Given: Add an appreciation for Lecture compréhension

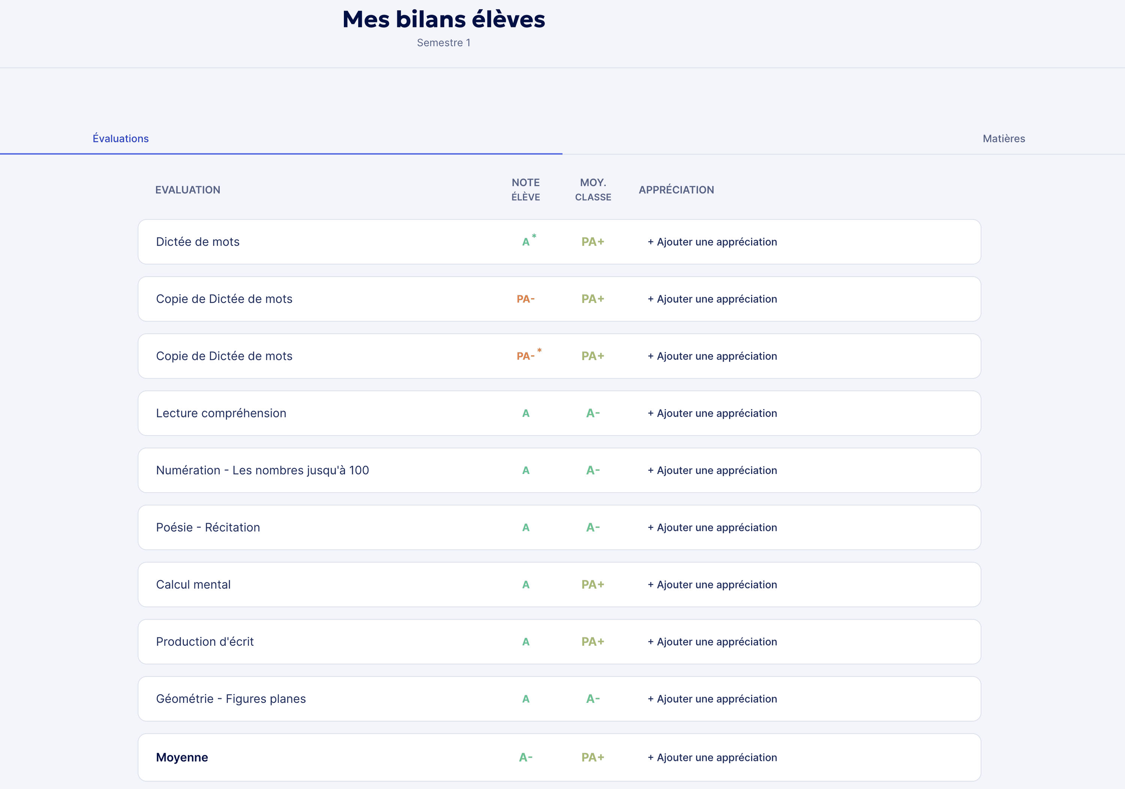Looking at the screenshot, I should (712, 413).
